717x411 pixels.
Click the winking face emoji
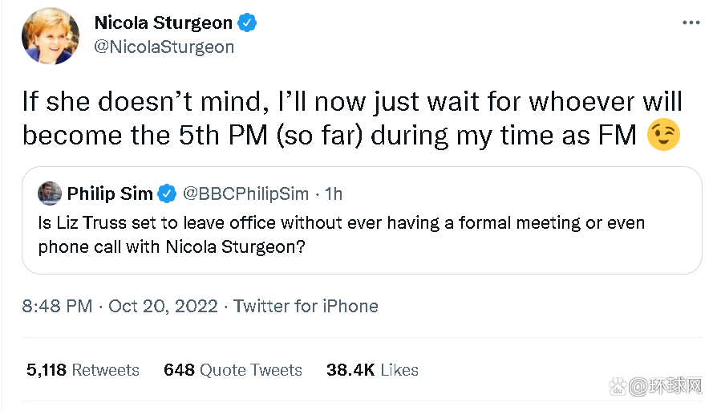[664, 134]
